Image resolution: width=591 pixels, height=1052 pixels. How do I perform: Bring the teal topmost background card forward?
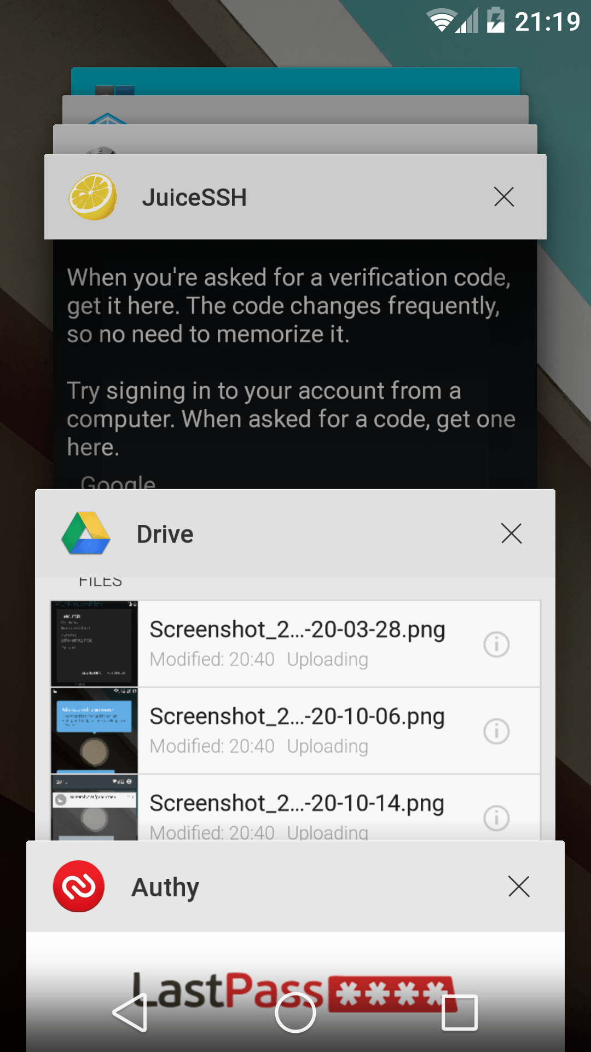pos(296,80)
